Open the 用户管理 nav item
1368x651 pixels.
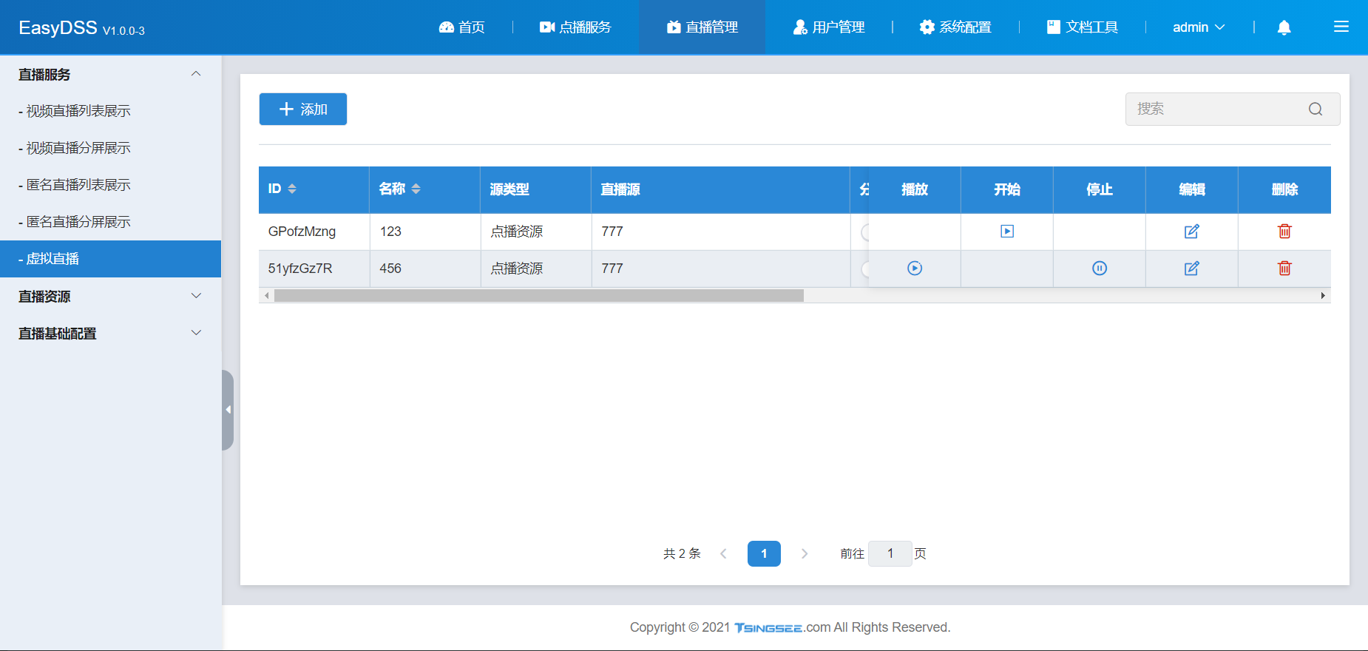click(828, 27)
